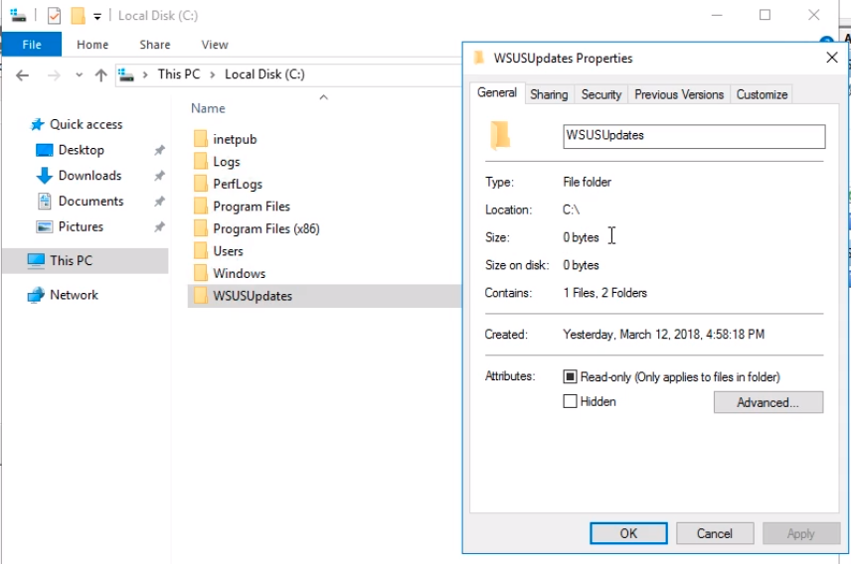The width and height of the screenshot is (851, 564).
Task: Expand the This PC breadcrumb chevron
Action: (x=145, y=74)
